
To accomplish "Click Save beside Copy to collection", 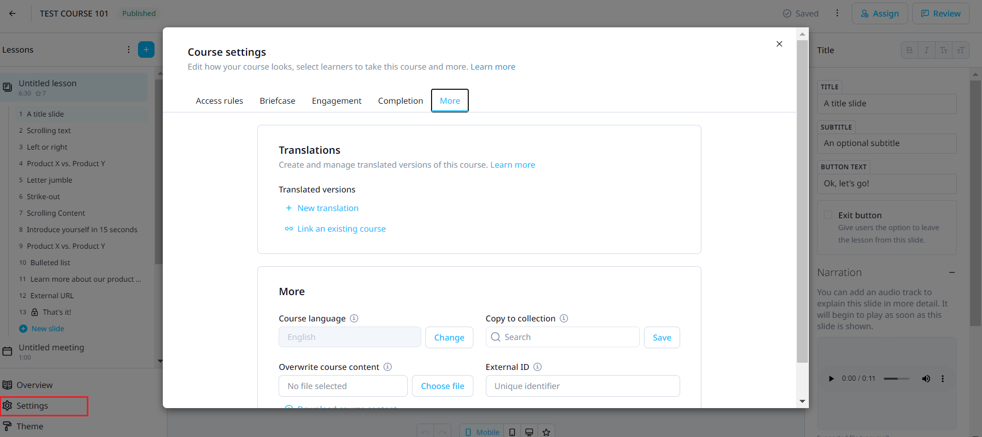I will pyautogui.click(x=662, y=337).
